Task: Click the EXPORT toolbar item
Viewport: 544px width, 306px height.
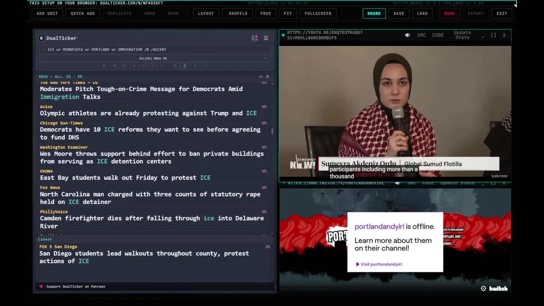Action: (x=476, y=14)
